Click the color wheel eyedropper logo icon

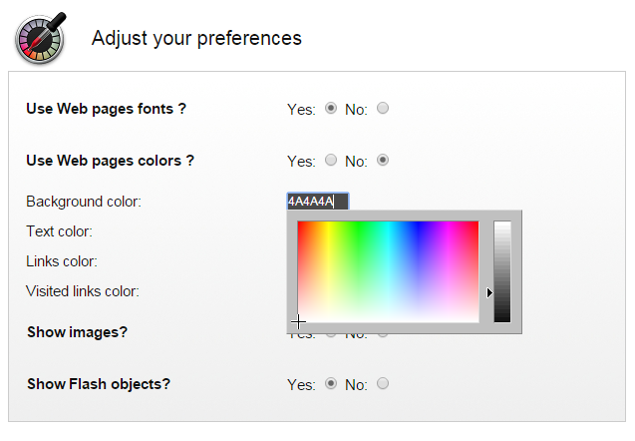tap(40, 38)
